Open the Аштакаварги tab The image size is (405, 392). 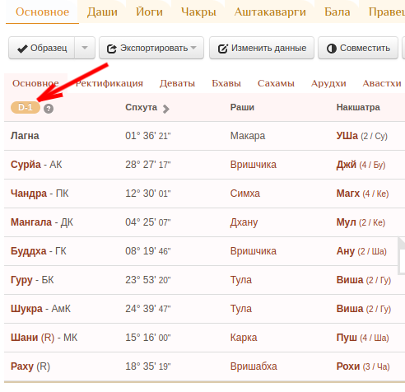(270, 12)
